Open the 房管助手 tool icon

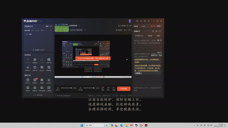[x=35, y=88]
